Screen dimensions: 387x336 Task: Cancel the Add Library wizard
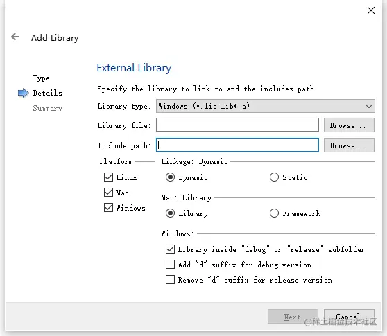point(349,317)
